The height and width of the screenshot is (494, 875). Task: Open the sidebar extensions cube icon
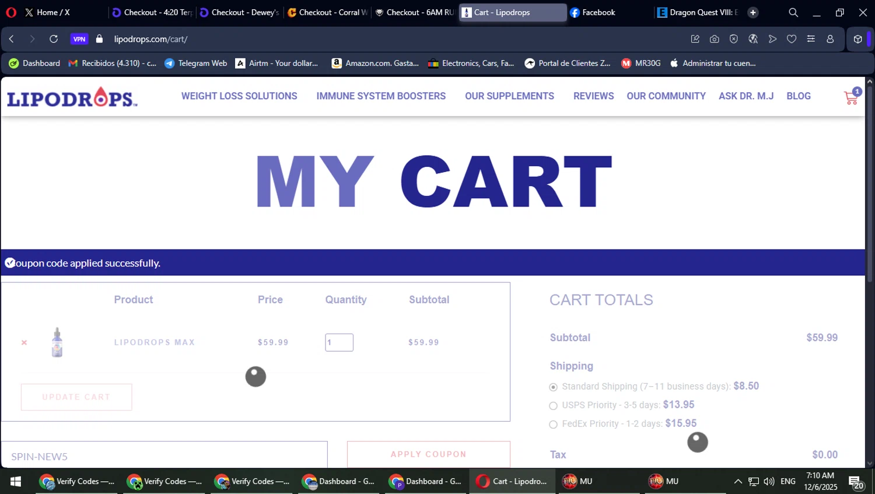pos(857,39)
